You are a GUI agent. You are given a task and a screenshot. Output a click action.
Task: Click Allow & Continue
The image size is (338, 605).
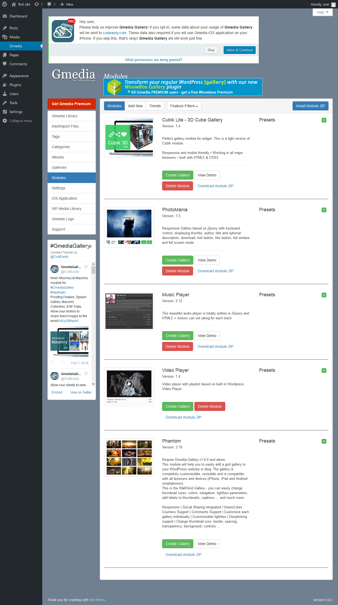pyautogui.click(x=240, y=50)
